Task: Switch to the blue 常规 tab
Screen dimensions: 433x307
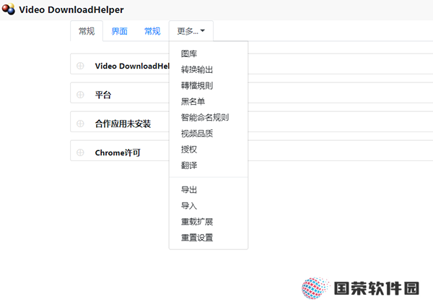Action: click(152, 31)
